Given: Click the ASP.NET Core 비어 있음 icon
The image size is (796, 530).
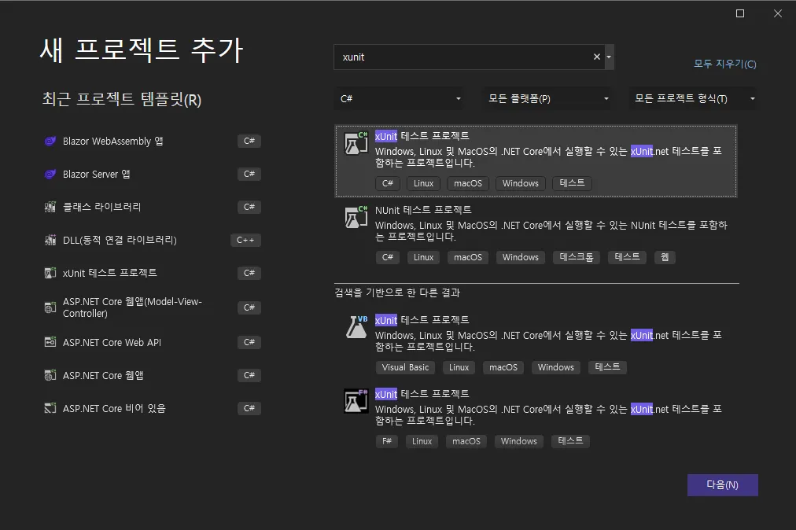Looking at the screenshot, I should coord(50,408).
